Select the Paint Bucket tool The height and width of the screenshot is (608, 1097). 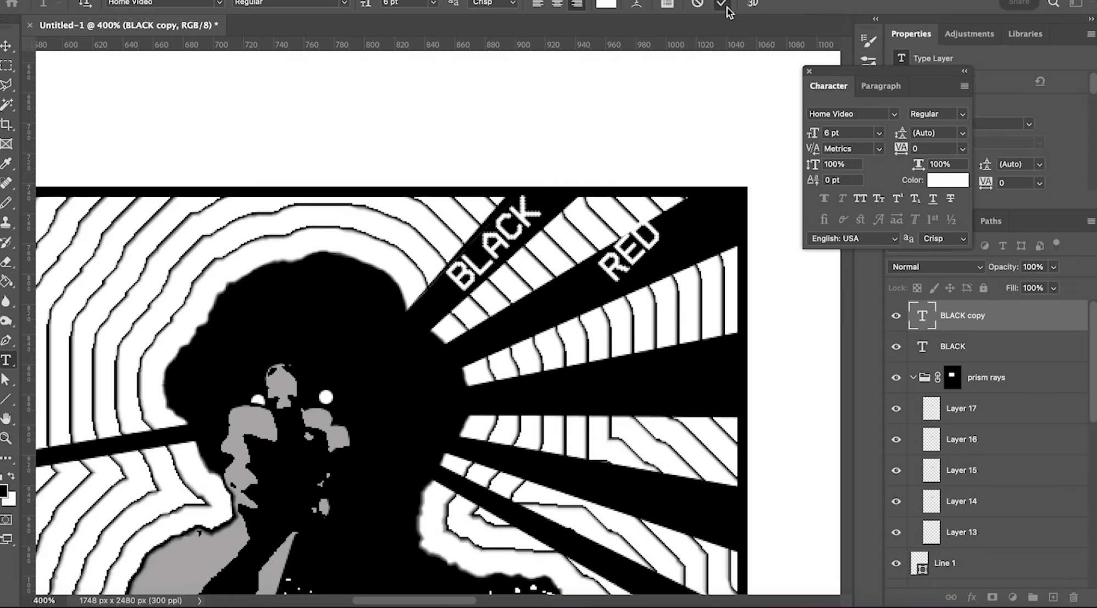(7, 282)
